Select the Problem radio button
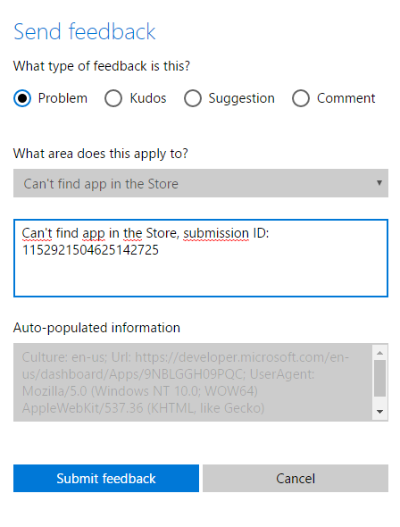400x527 pixels. 22,98
